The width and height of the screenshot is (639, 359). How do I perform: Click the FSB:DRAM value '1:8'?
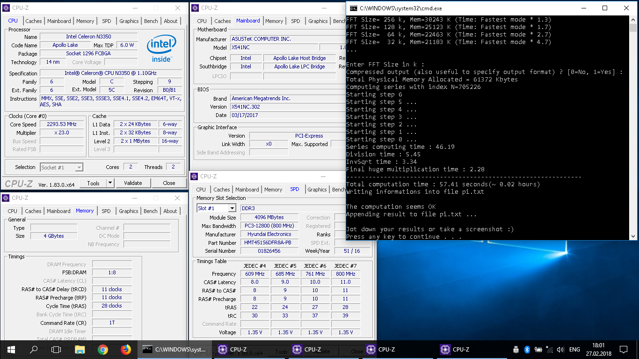coord(112,272)
